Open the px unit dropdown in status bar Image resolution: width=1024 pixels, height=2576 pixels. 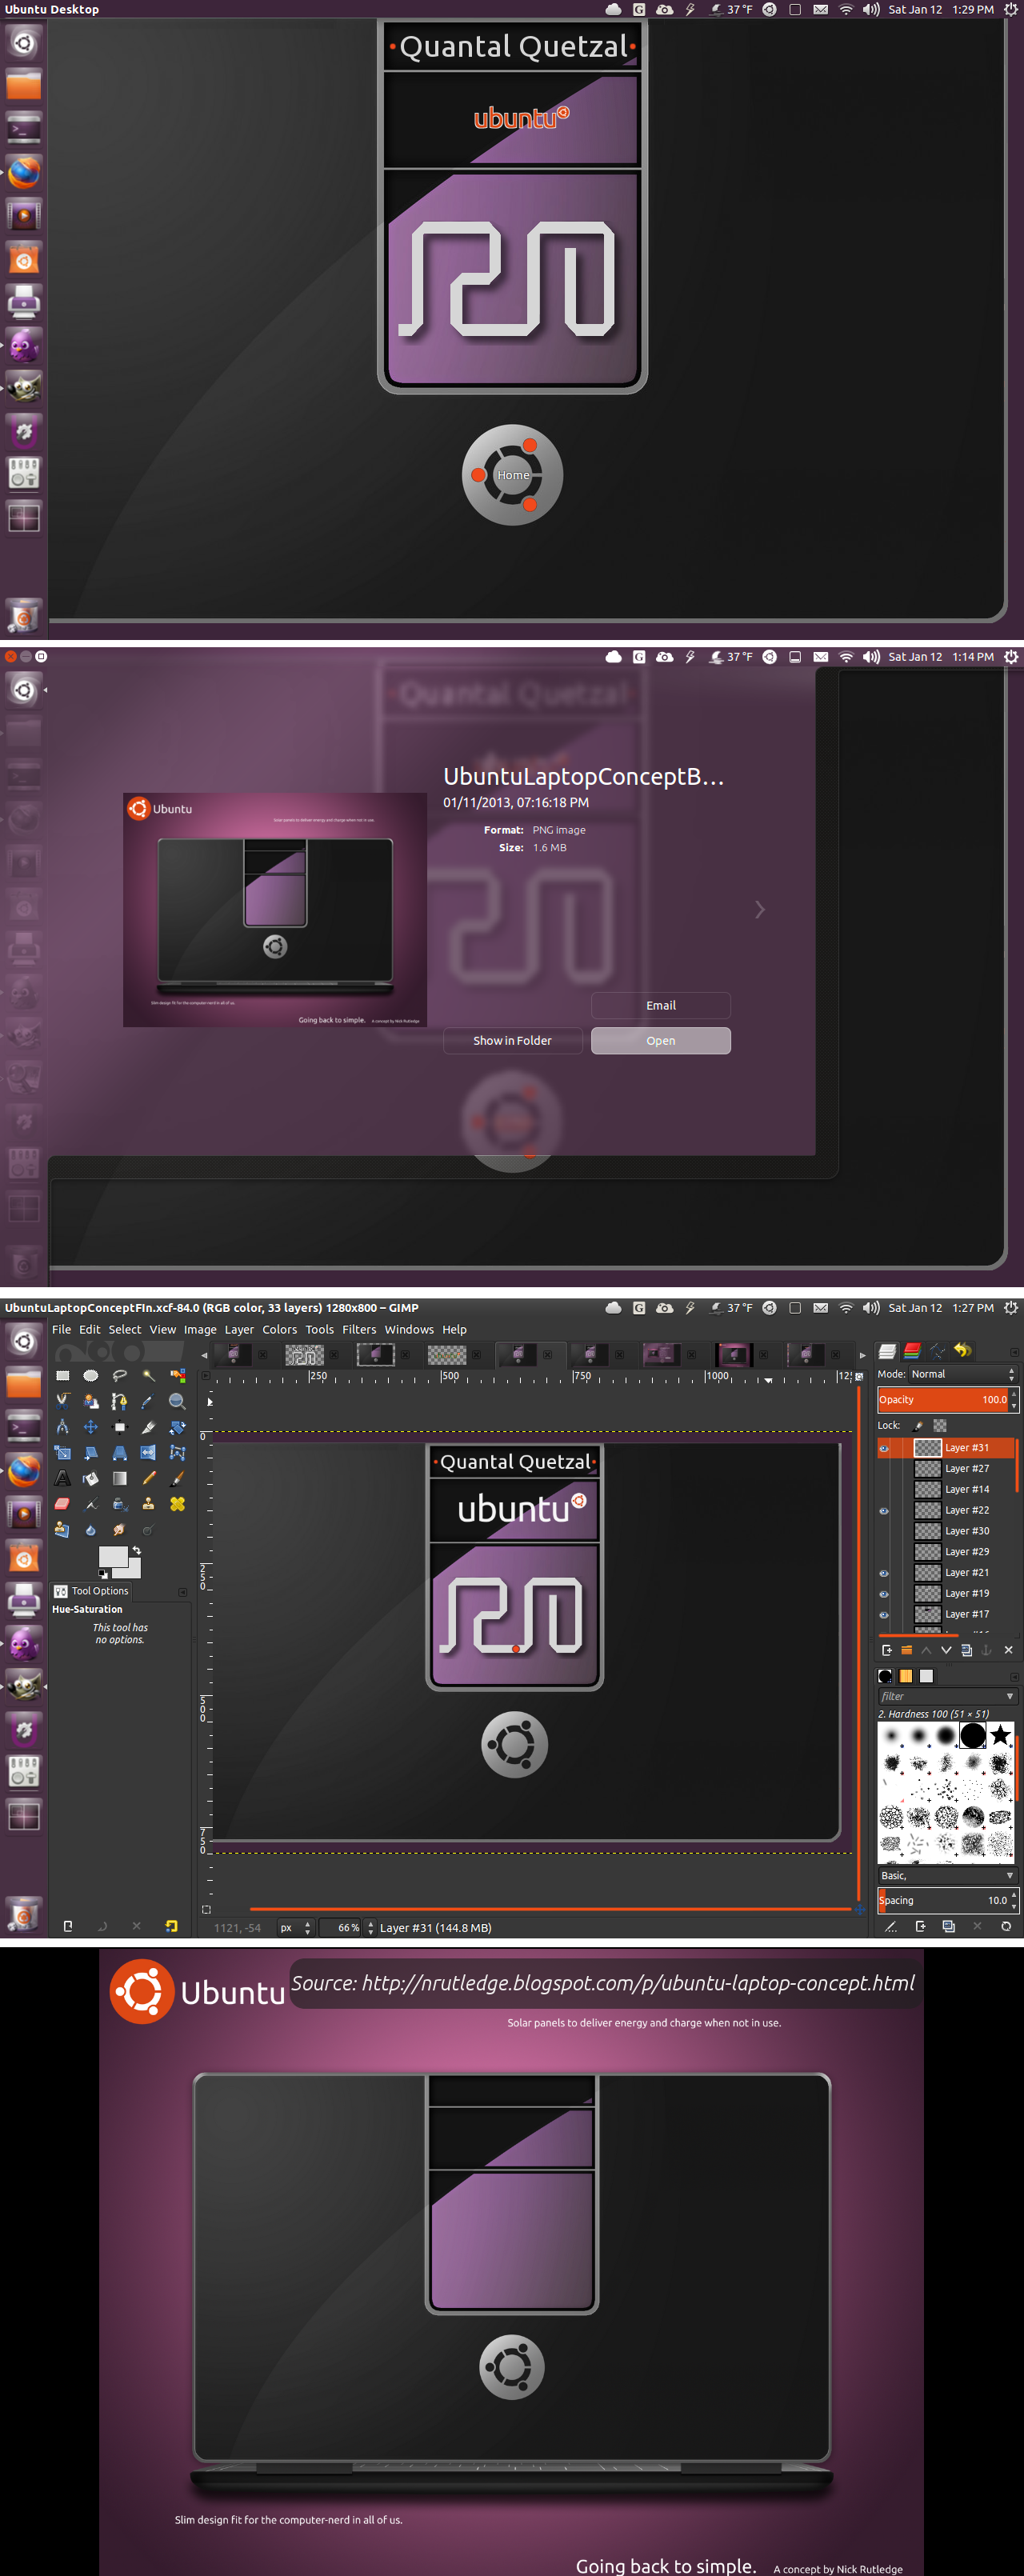pyautogui.click(x=294, y=1928)
